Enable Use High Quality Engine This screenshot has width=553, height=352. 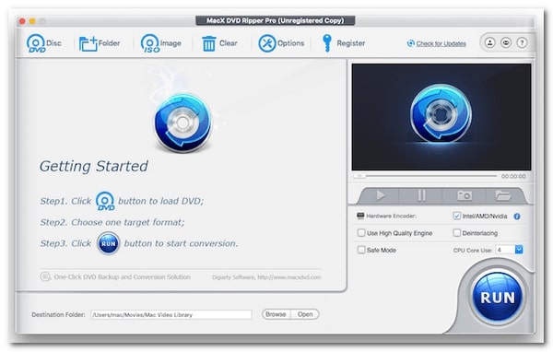click(360, 233)
